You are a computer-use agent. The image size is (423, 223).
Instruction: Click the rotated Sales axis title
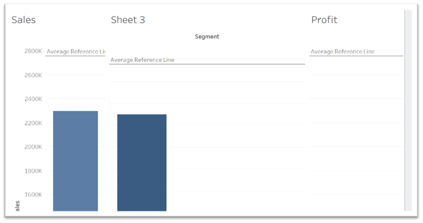click(17, 206)
